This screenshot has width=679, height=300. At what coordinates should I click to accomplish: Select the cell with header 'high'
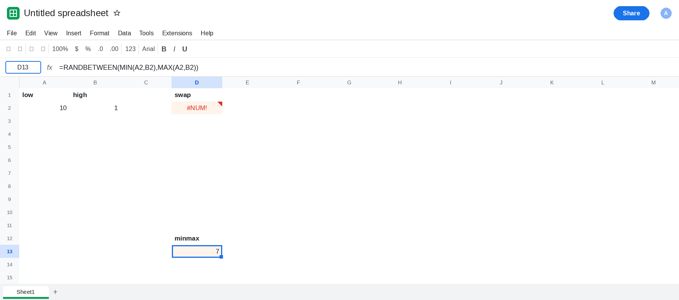point(95,95)
